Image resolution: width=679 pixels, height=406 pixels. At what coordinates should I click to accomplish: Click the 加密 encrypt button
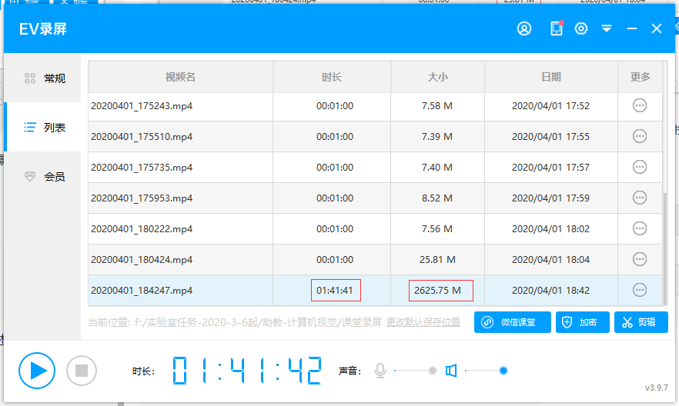[x=583, y=322]
